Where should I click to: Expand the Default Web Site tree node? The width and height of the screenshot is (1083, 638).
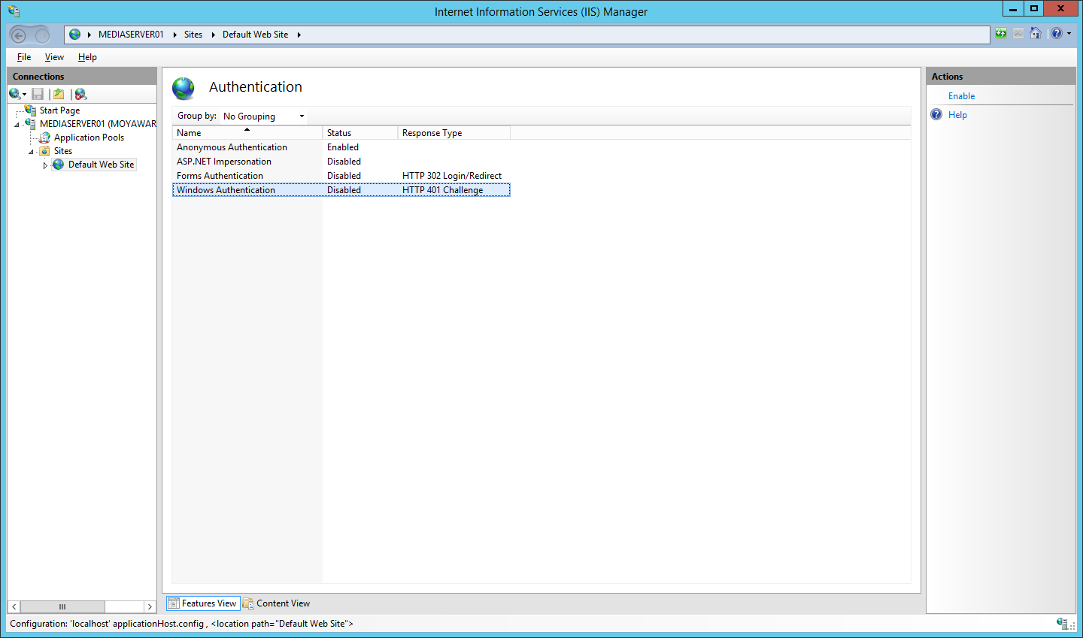coord(45,164)
